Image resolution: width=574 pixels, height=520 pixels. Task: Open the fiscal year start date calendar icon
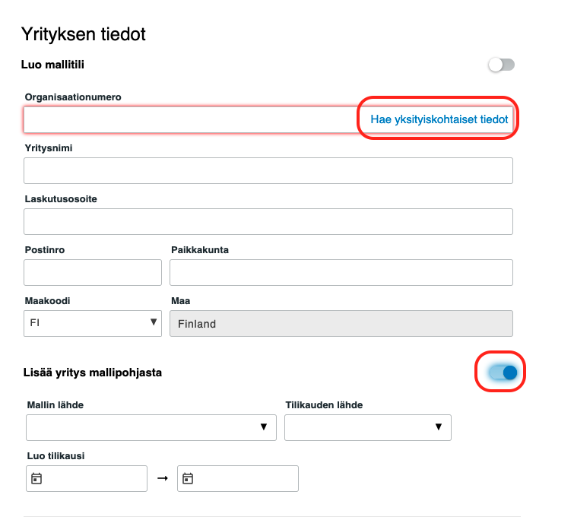36,479
